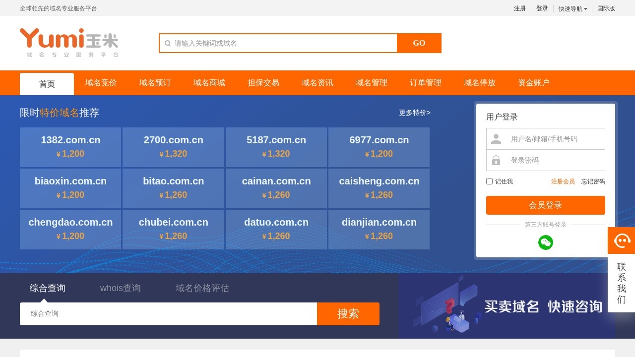Open the 买卖域名 快速咨询 banner
This screenshot has width=635, height=357.
507,306
